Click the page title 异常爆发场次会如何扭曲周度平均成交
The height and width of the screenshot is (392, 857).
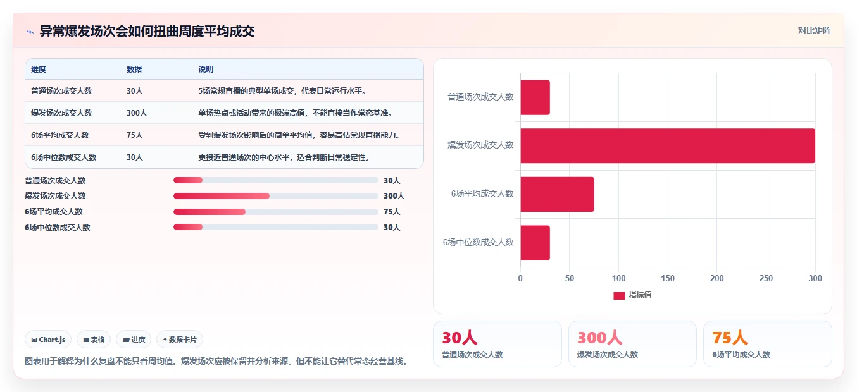(147, 32)
